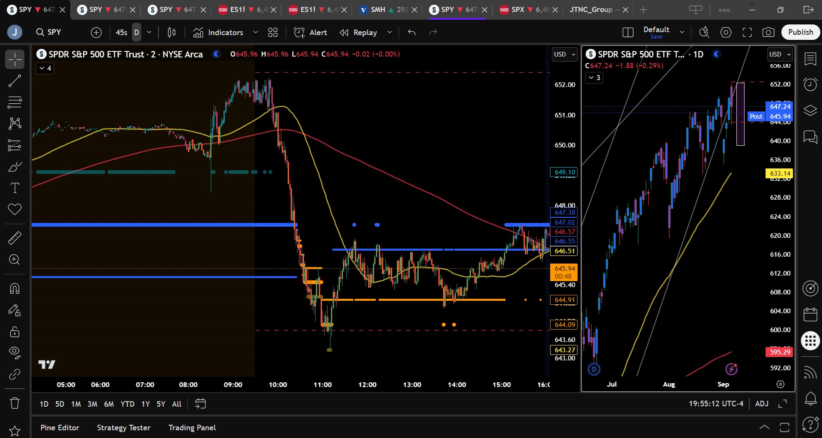This screenshot has width=822, height=438.
Task: Select the 6M date range
Action: point(109,404)
